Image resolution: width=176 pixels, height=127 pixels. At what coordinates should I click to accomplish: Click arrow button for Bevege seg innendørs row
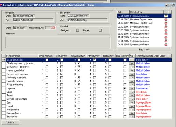(132, 74)
